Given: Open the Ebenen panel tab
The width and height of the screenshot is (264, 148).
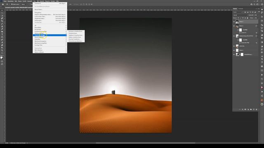Looking at the screenshot, I should (x=235, y=9).
